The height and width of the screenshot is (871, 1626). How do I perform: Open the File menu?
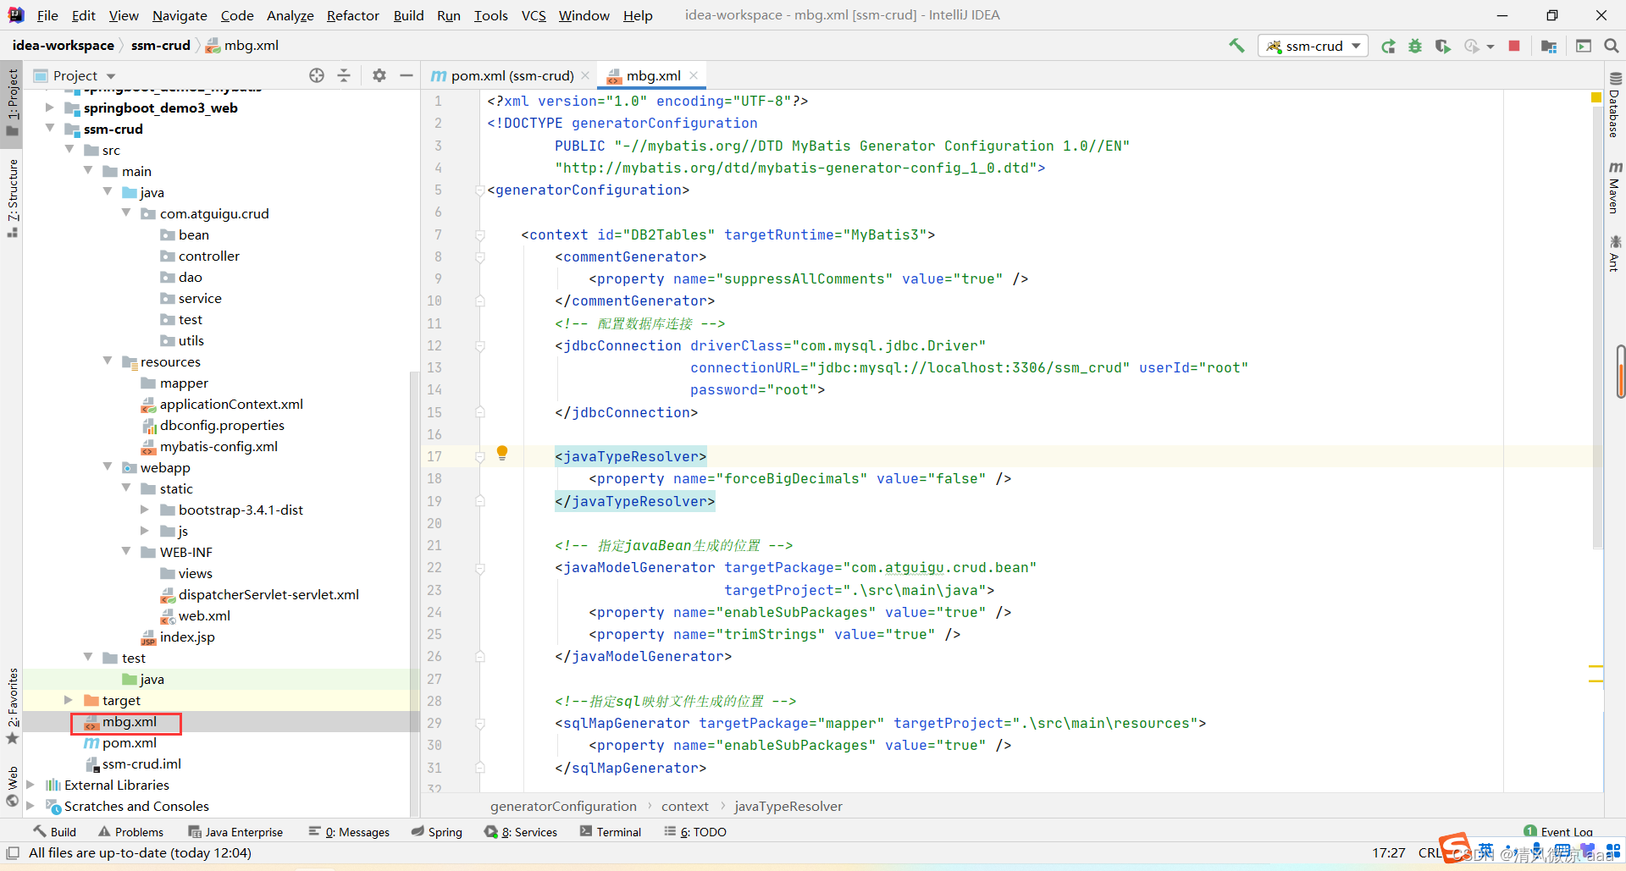tap(47, 15)
